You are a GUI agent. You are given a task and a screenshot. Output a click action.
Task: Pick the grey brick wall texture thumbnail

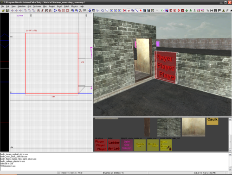tap(169, 127)
